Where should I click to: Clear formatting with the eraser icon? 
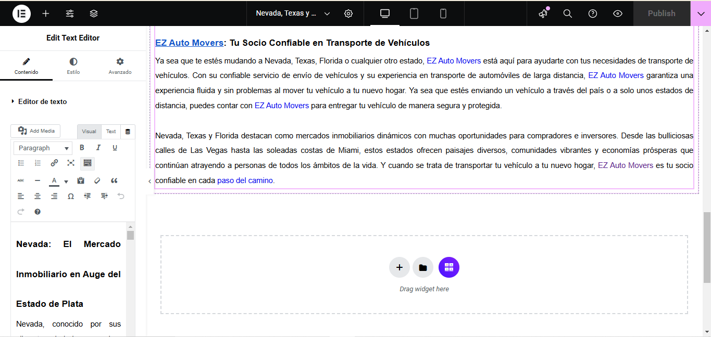pyautogui.click(x=97, y=180)
